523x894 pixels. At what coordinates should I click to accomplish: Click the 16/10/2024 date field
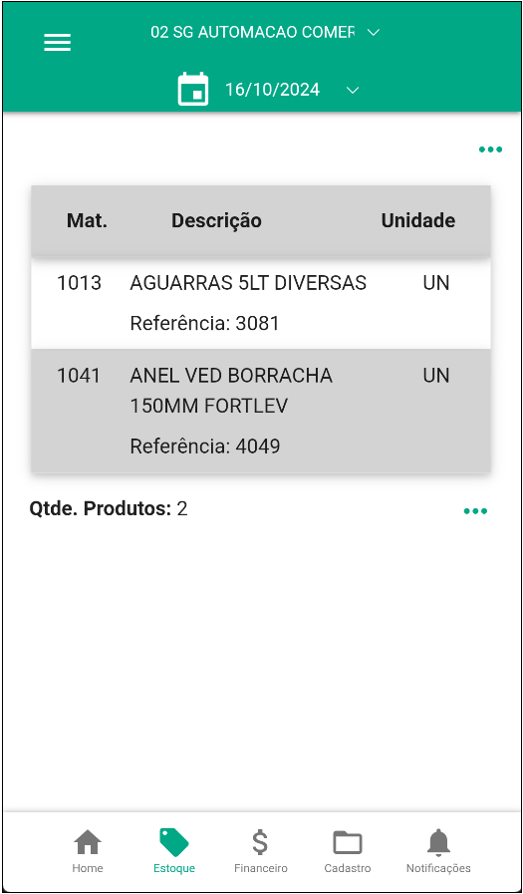coord(272,90)
